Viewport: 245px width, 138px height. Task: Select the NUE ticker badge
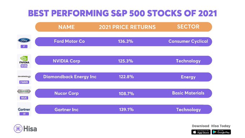[24, 98]
